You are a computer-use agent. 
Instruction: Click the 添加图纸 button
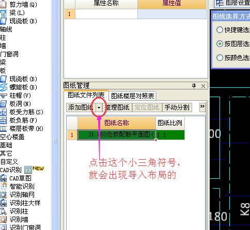tap(81, 108)
